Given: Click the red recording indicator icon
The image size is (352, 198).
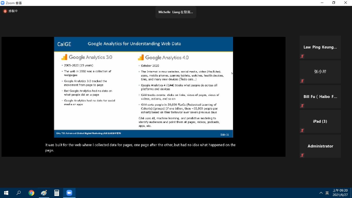Looking at the screenshot, I should coord(5,11).
